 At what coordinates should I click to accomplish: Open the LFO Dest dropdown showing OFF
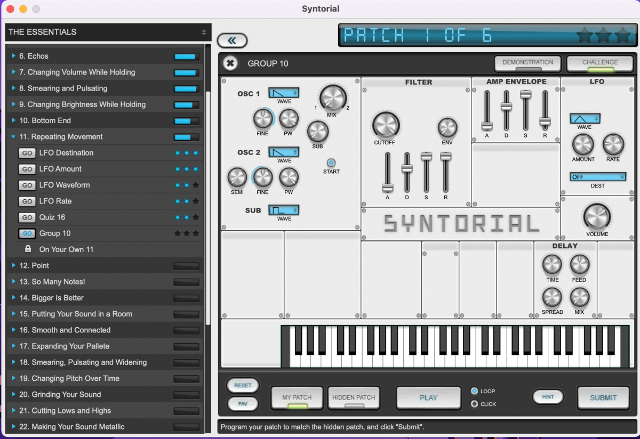click(597, 177)
